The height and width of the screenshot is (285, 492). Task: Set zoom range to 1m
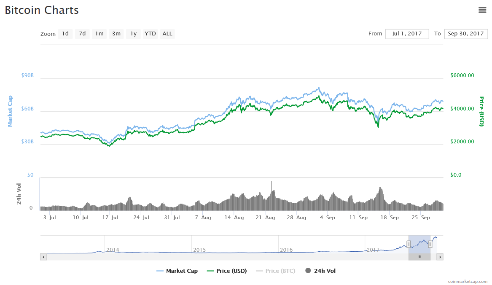[x=99, y=34]
